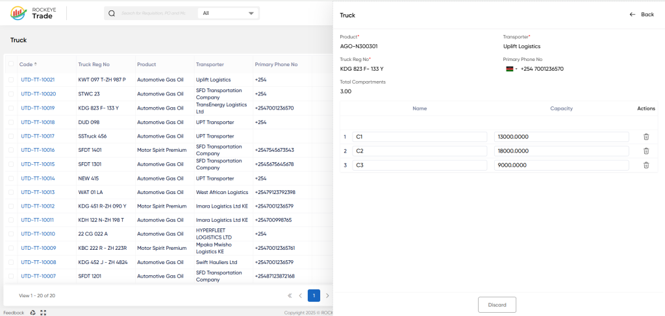Open the All search filter dropdown

[228, 13]
